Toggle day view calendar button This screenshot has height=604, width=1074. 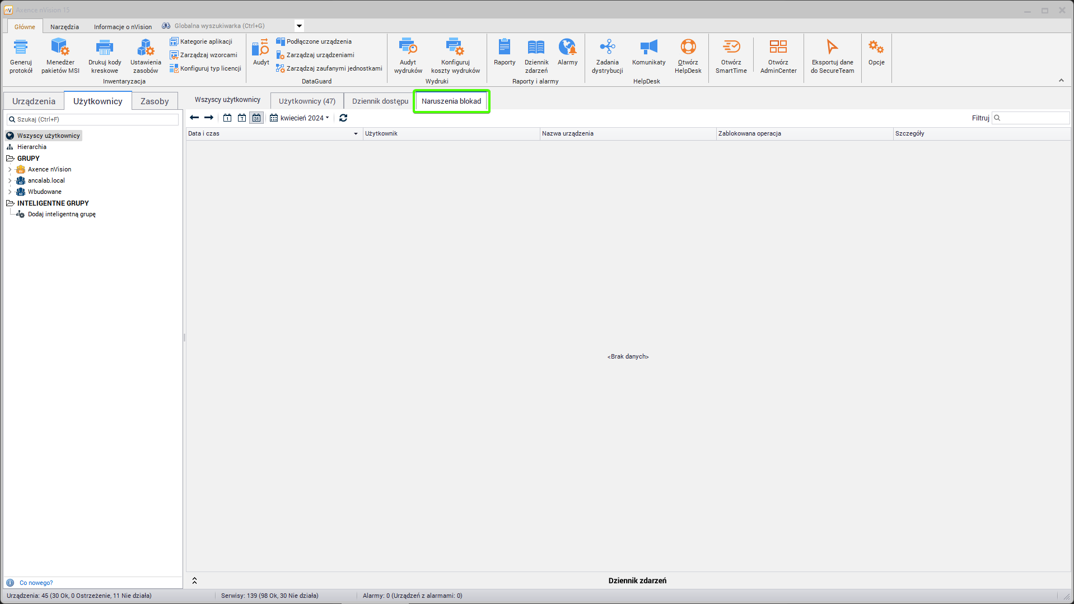tap(227, 118)
